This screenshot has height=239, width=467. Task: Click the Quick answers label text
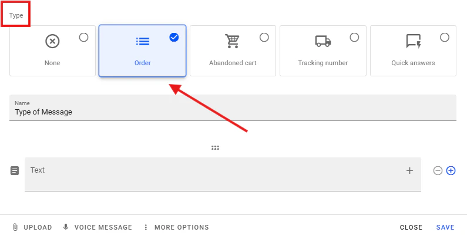click(413, 63)
